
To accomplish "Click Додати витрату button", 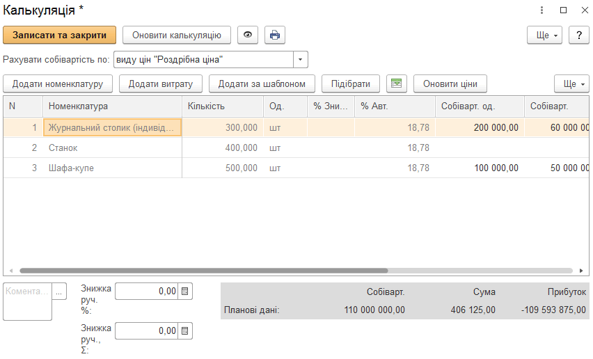I will click(161, 83).
